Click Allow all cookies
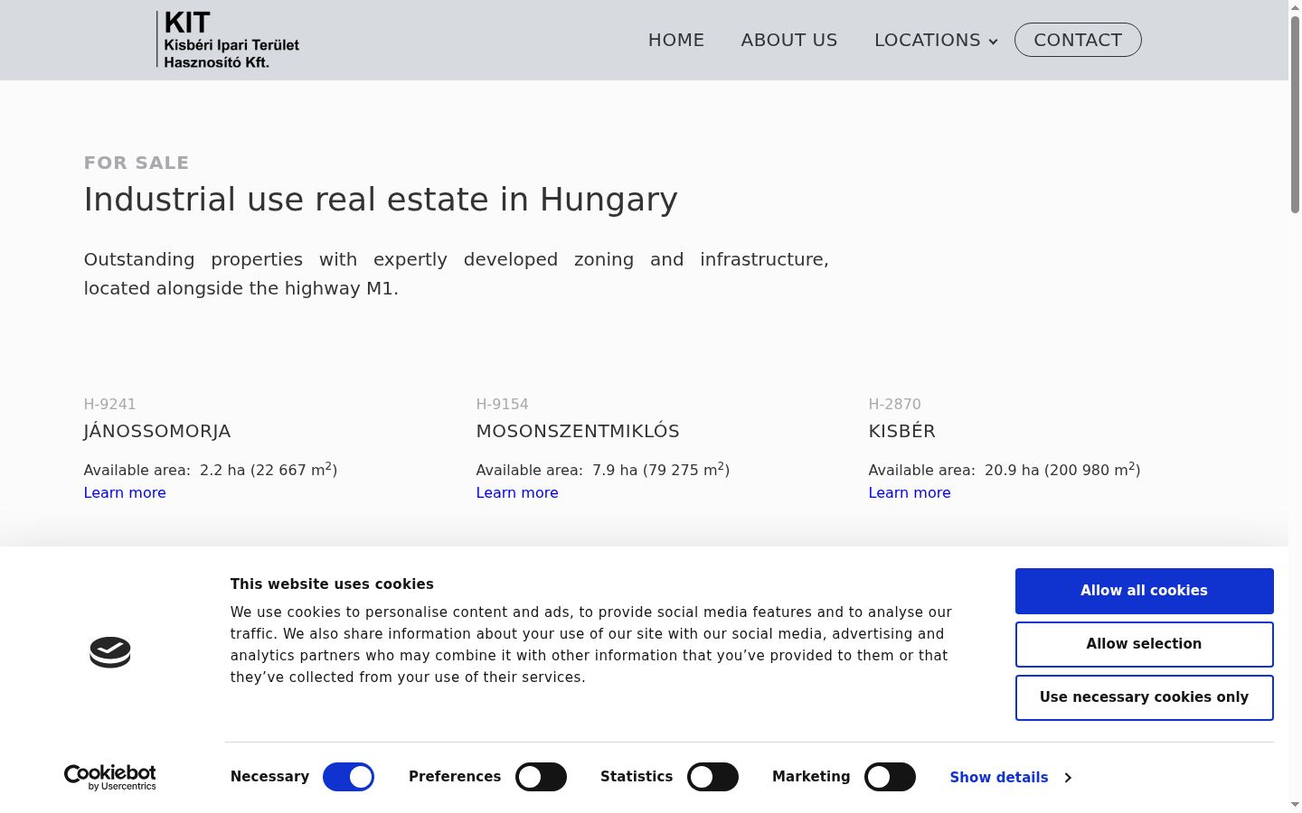 click(1145, 591)
